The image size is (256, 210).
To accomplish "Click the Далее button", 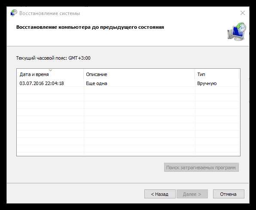I will pos(192,194).
